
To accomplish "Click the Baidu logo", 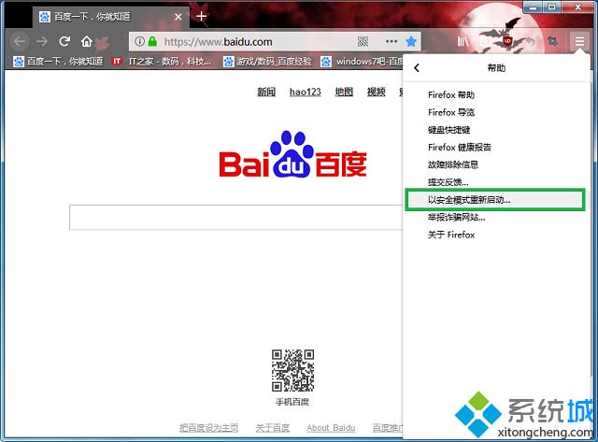I will pyautogui.click(x=292, y=154).
